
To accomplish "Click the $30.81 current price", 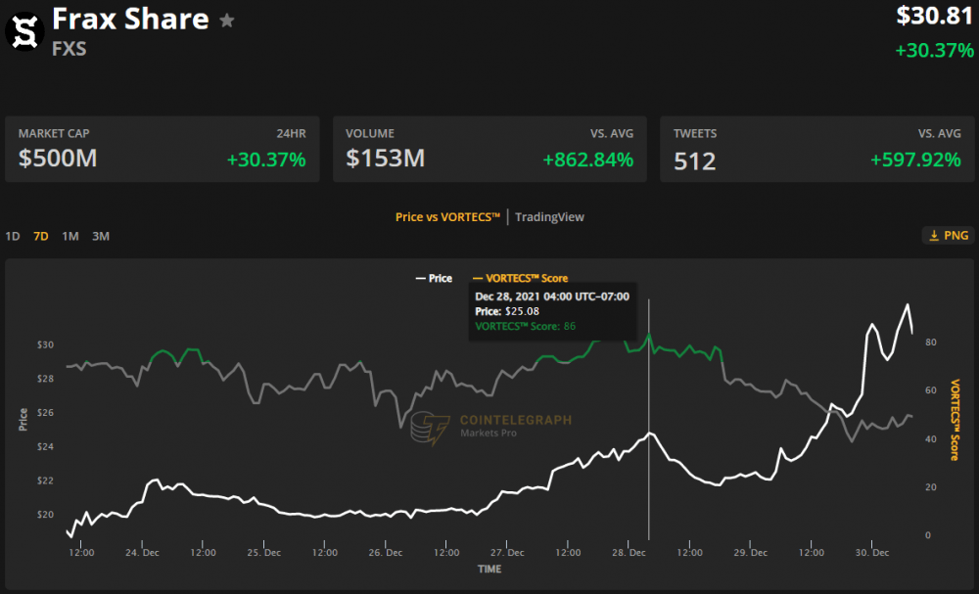I will pyautogui.click(x=935, y=16).
